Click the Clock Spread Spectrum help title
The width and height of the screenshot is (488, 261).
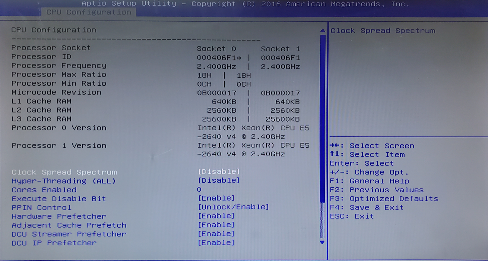point(383,31)
